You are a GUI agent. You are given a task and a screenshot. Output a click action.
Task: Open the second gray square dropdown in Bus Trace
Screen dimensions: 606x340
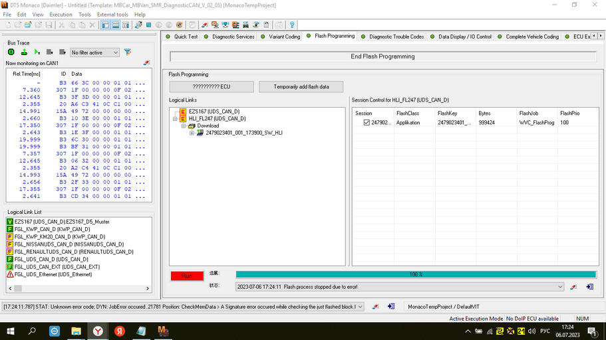pyautogui.click(x=63, y=52)
